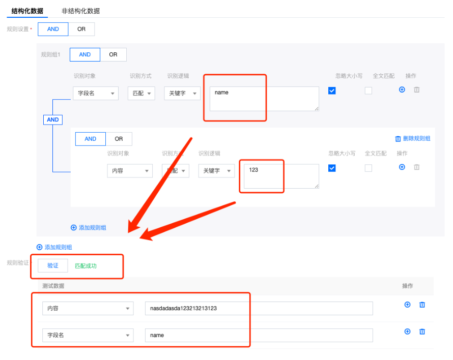The height and width of the screenshot is (360, 453).
Task: Open the 内容 识别对象 dropdown in nested rule
Action: click(x=130, y=171)
